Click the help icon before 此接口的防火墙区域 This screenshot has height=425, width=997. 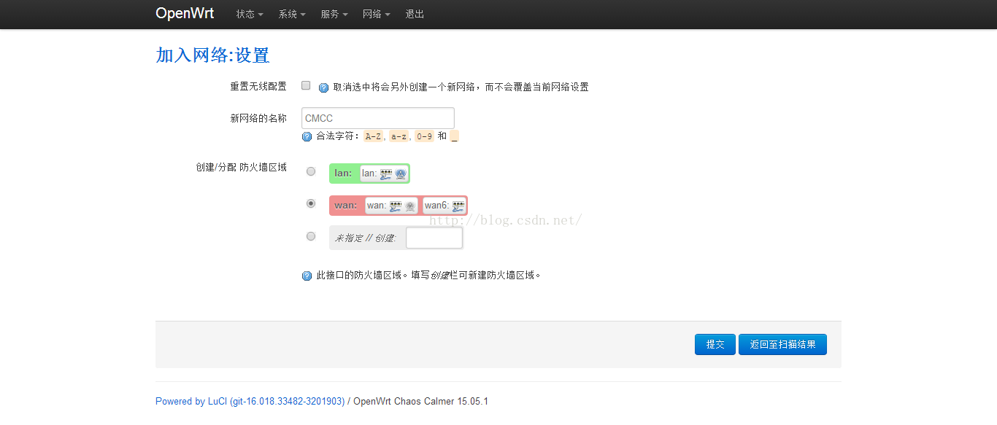[307, 276]
